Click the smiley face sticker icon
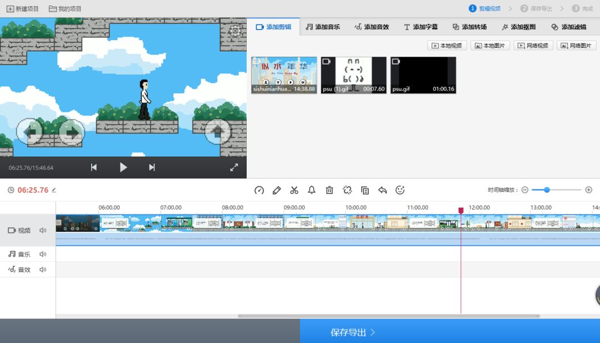 [x=400, y=190]
